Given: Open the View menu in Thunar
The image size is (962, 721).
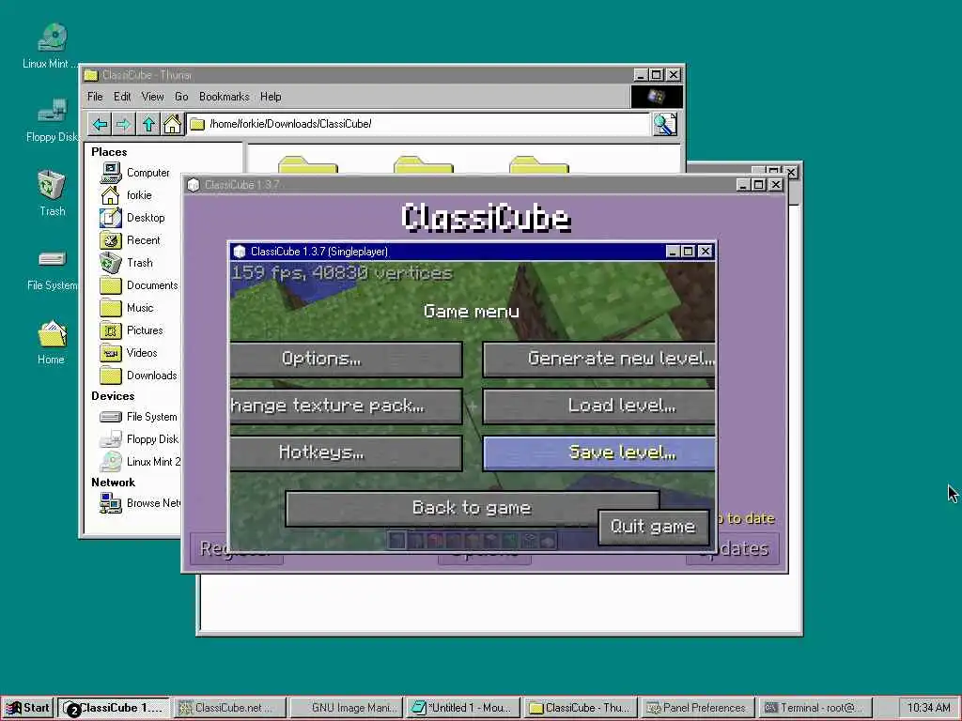Looking at the screenshot, I should click(x=153, y=97).
